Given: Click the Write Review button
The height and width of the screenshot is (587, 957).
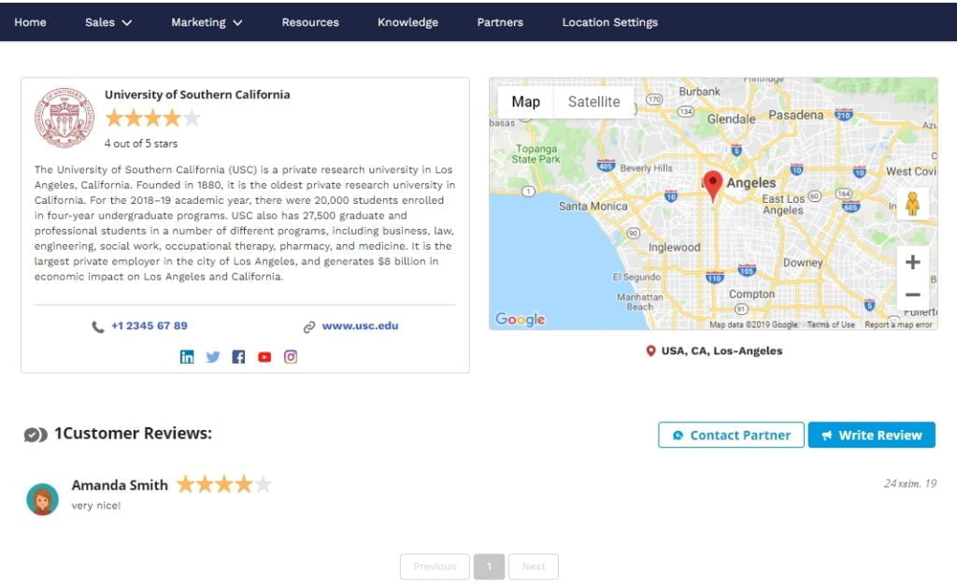Looking at the screenshot, I should (872, 435).
